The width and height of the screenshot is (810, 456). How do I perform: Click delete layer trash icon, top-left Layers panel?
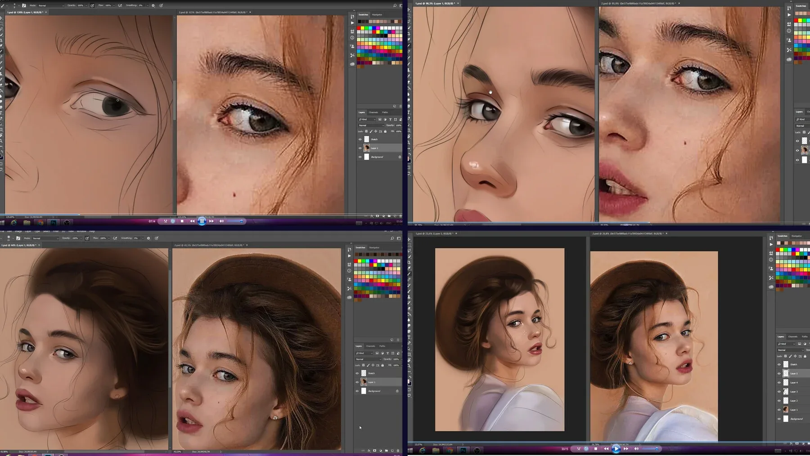400,217
